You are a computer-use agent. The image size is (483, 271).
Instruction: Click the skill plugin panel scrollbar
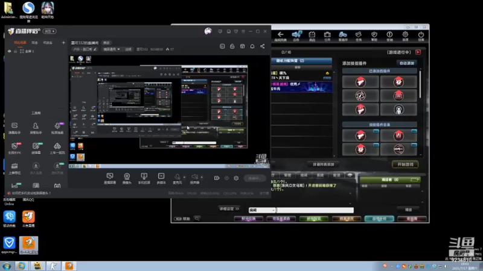pos(420,83)
